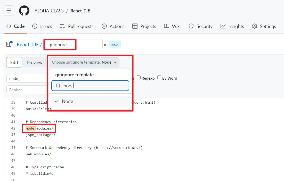Click the Settings gear icon
This screenshot has width=284, height=182.
pyautogui.click(x=255, y=26)
